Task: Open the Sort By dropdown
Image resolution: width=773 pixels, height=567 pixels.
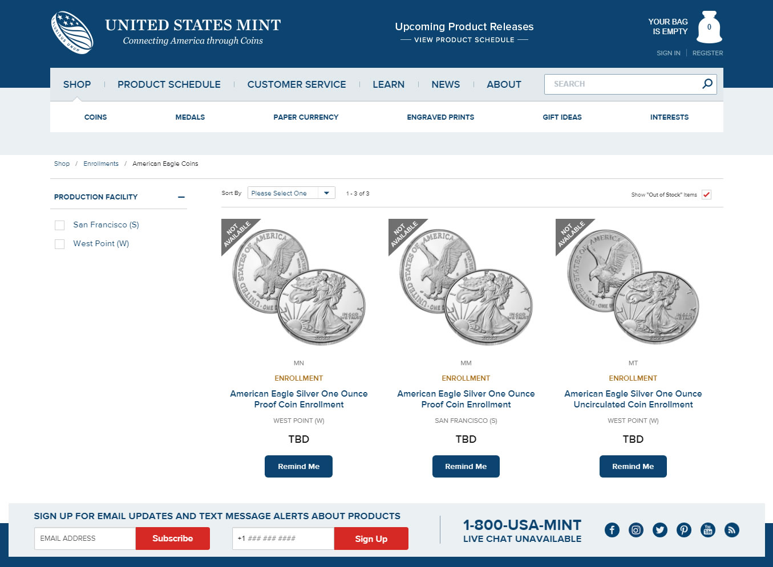Action: pos(291,193)
